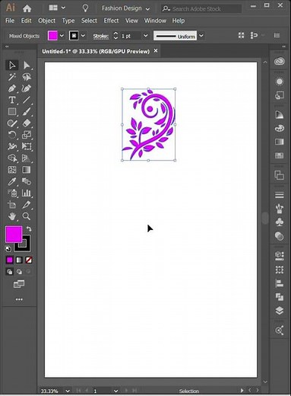Choose the Magic Wand tool
Viewport: 291px width, 396px height.
pyautogui.click(x=12, y=77)
